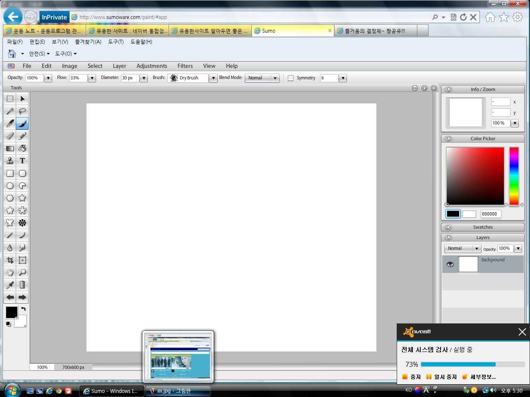Select the Curve tool
Screen dimensions: 530x397
click(22, 235)
